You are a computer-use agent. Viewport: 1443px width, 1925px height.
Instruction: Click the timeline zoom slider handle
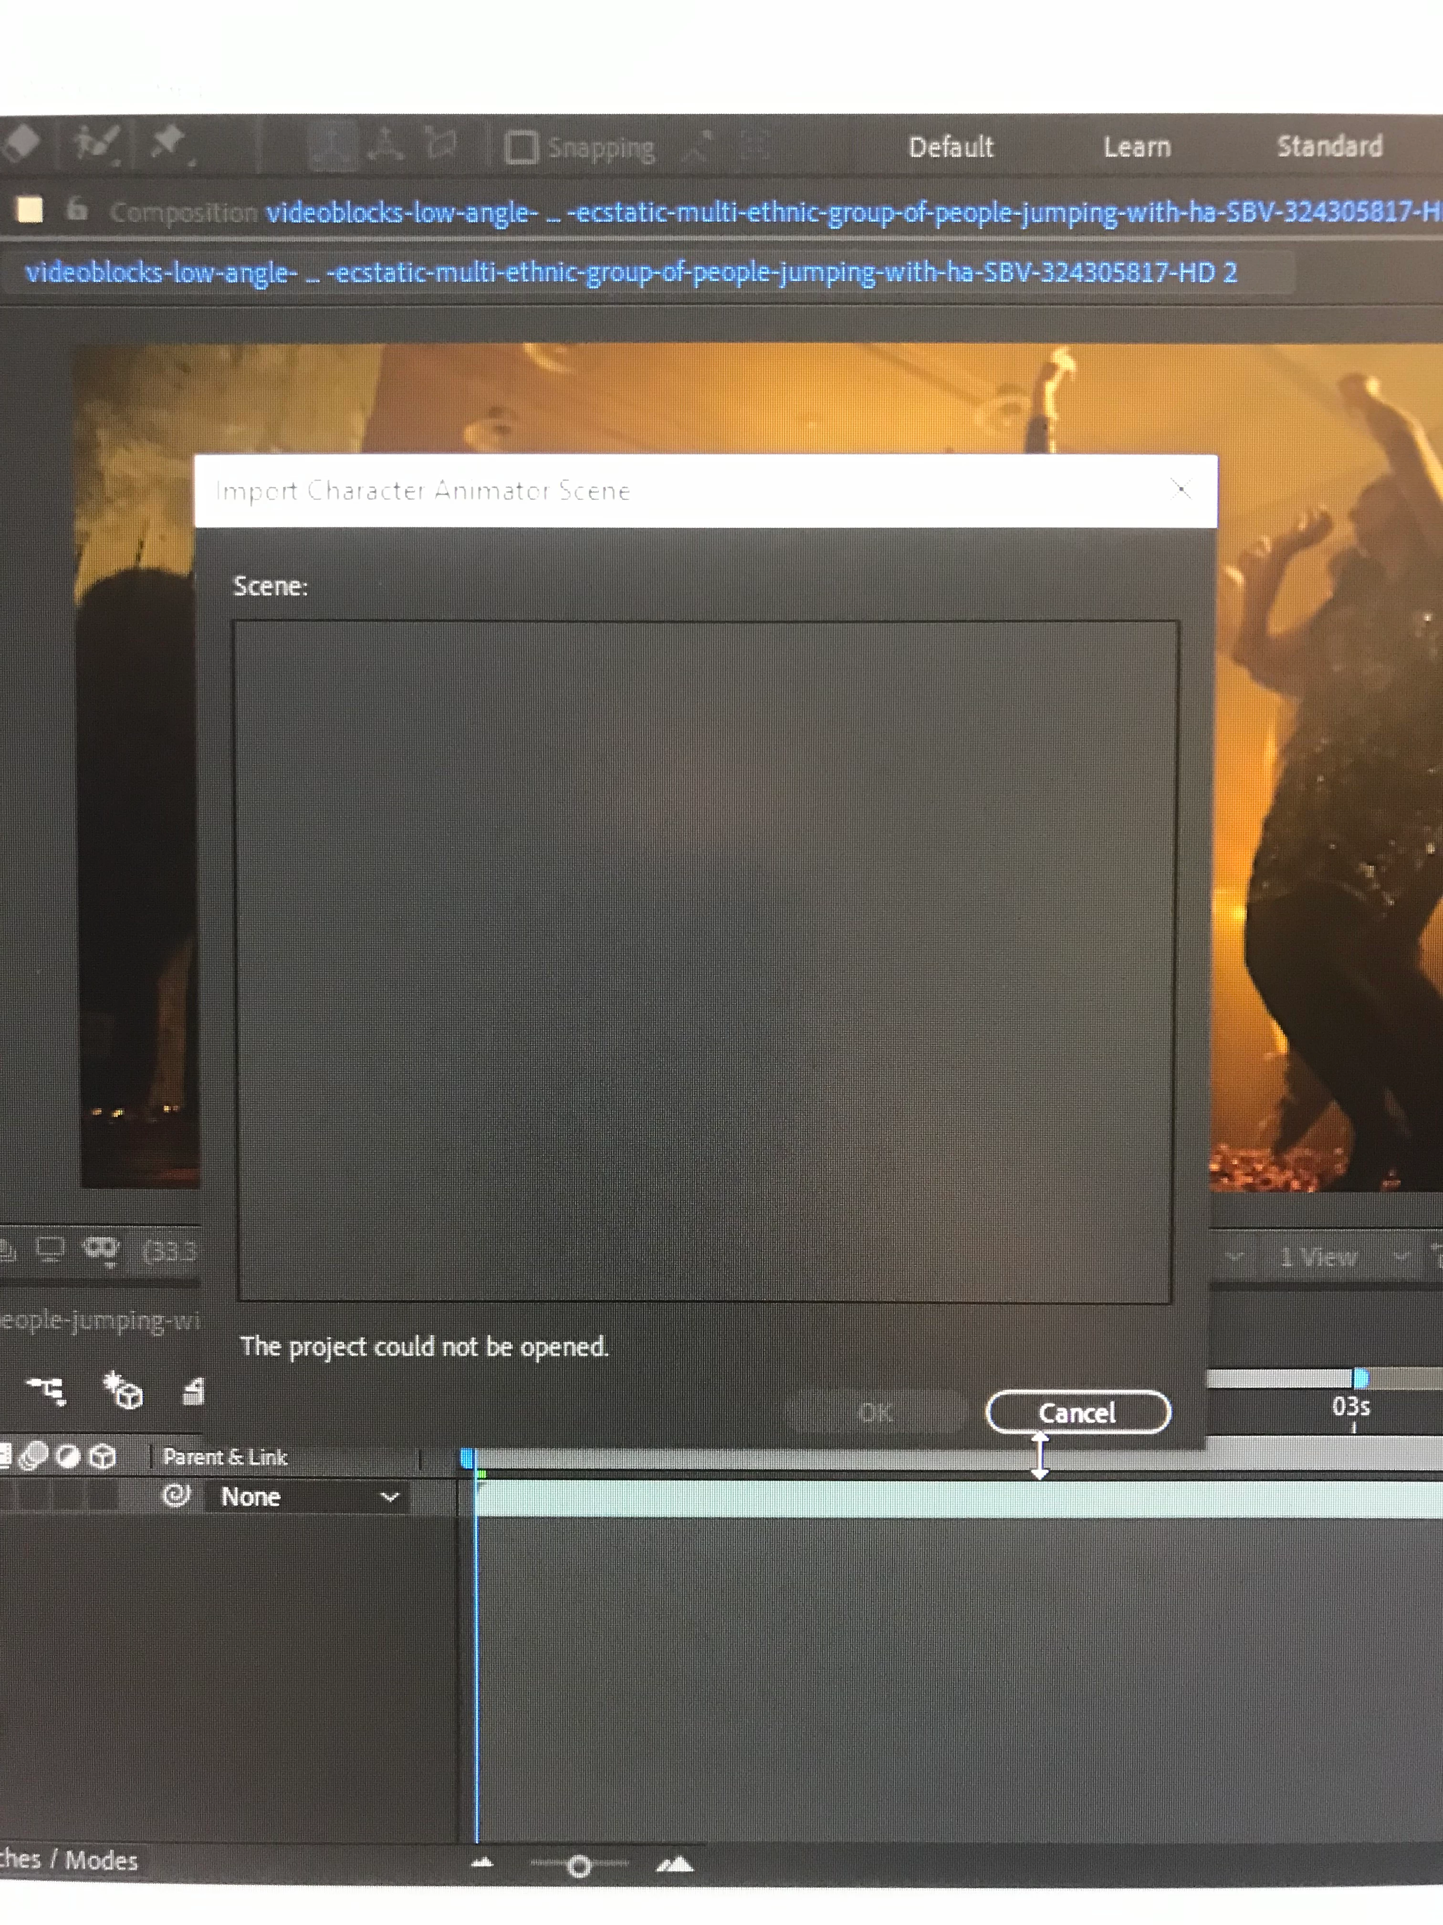tap(579, 1866)
